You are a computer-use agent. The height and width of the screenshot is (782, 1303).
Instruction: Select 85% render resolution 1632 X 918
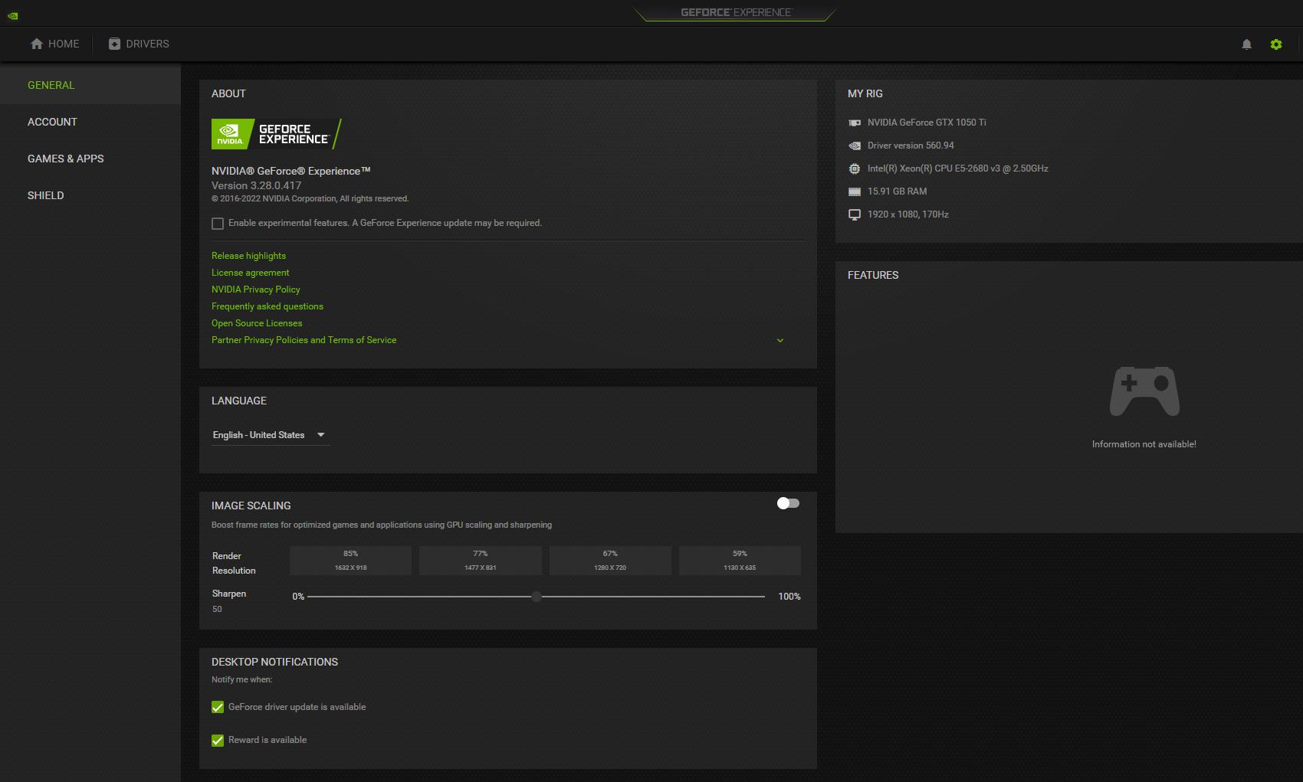(351, 561)
